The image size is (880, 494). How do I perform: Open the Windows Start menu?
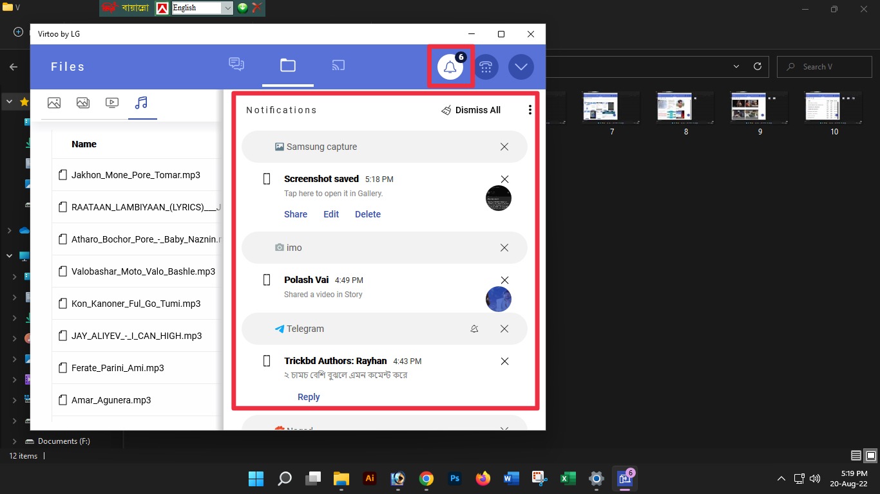(x=256, y=479)
